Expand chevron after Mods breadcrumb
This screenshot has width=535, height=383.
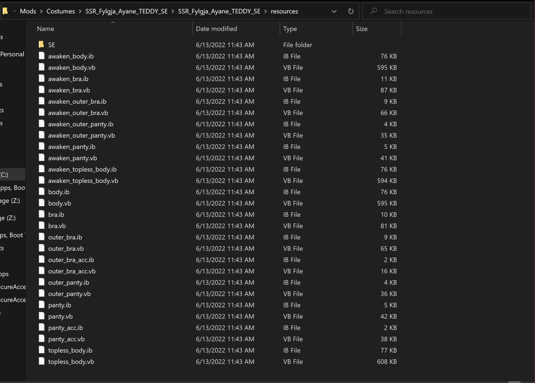click(41, 11)
